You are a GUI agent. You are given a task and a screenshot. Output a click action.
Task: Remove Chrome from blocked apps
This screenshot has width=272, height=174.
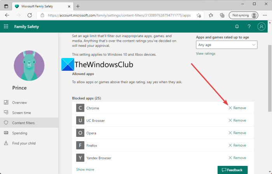tap(237, 108)
